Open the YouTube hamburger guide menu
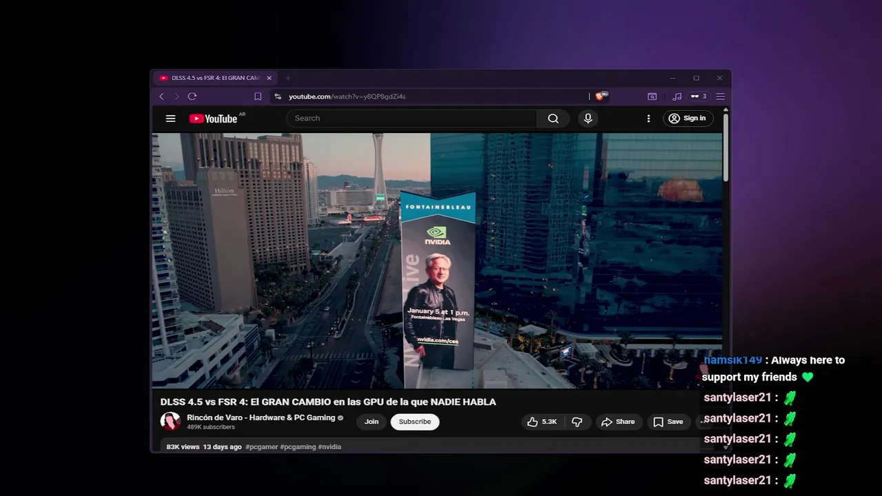The height and width of the screenshot is (496, 882). (171, 118)
